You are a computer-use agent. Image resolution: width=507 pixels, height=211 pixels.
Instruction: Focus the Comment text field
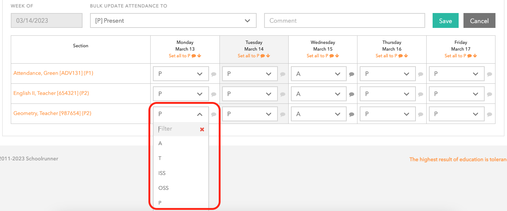click(344, 21)
